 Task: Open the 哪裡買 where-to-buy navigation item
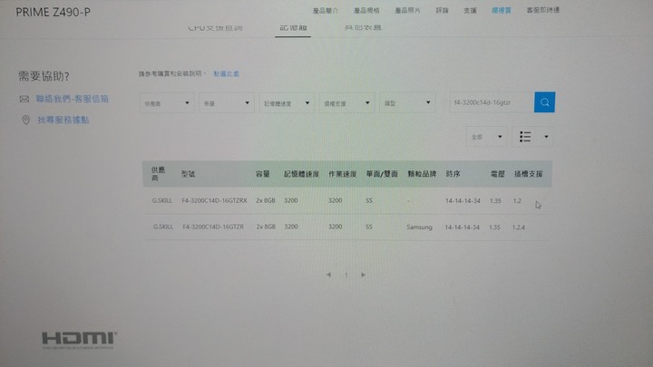501,10
